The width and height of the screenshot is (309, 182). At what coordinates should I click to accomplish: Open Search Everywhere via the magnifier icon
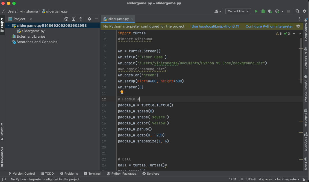(297, 11)
